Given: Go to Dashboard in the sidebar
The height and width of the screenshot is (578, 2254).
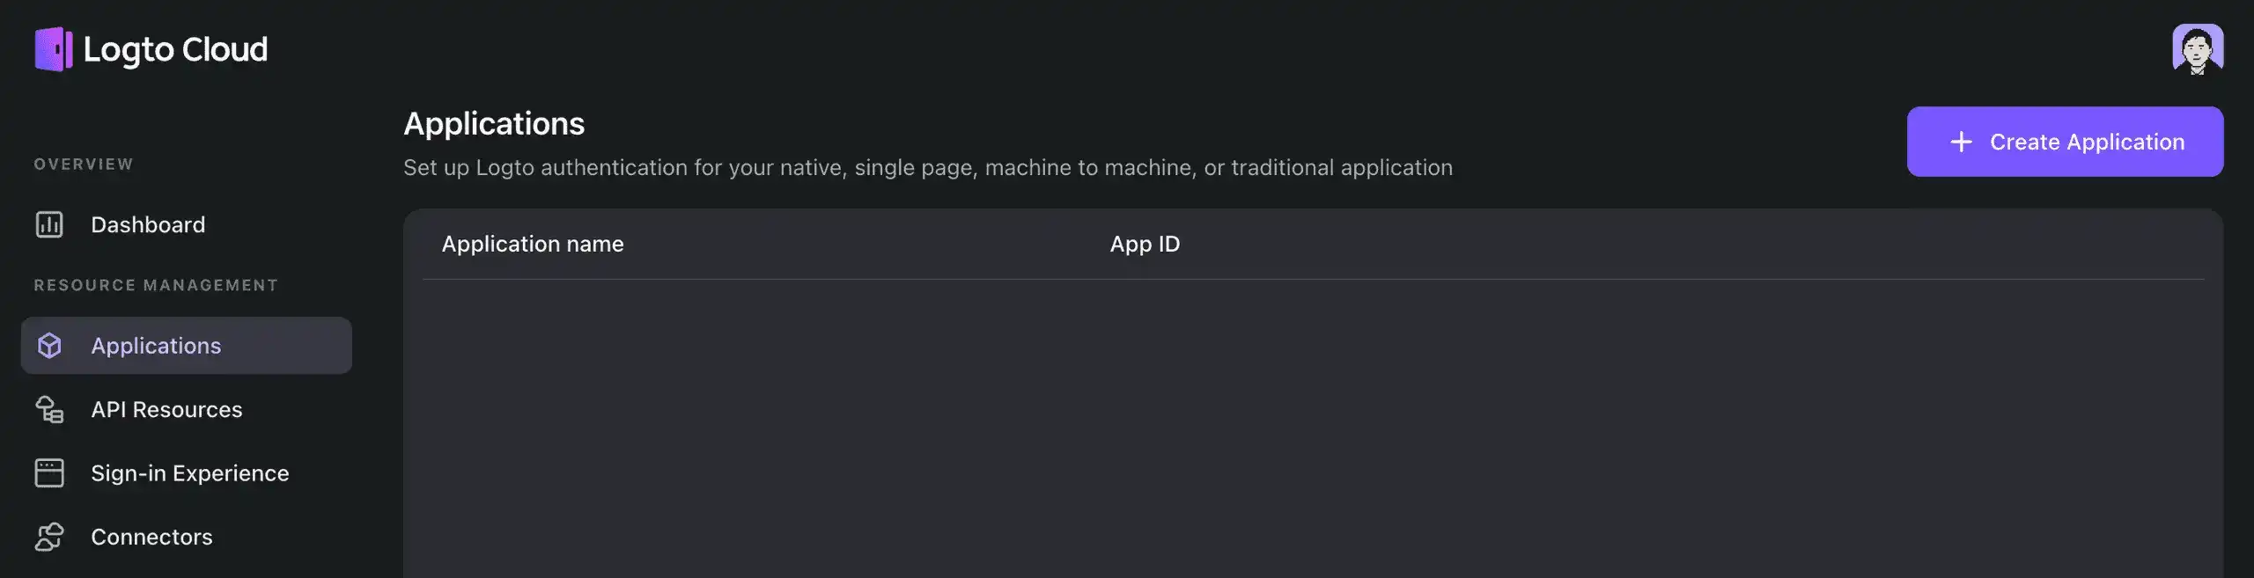Looking at the screenshot, I should coord(148,224).
